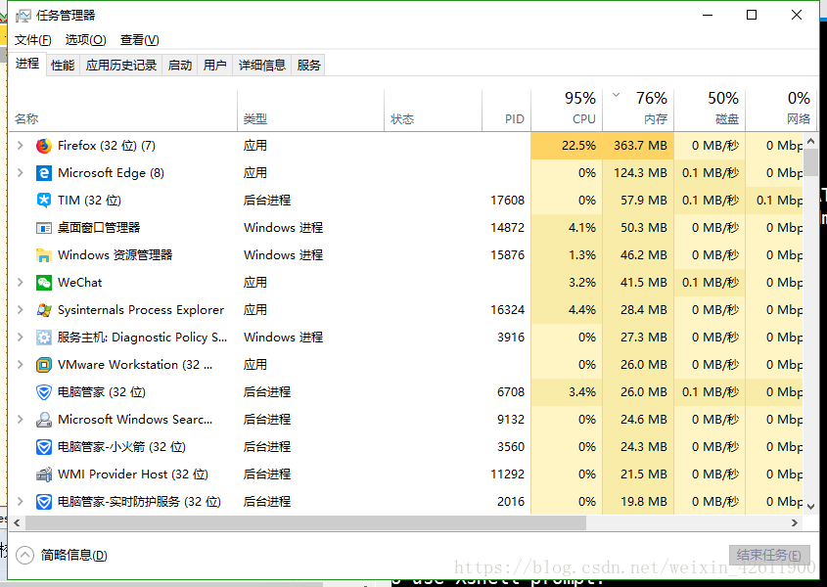The height and width of the screenshot is (587, 827).
Task: Expand the VMware Workstation row
Action: pyautogui.click(x=21, y=365)
